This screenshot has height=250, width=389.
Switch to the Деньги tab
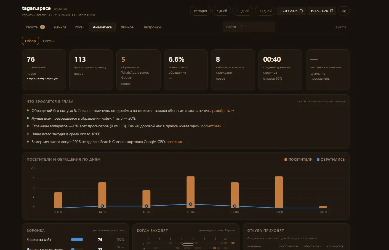tap(60, 27)
